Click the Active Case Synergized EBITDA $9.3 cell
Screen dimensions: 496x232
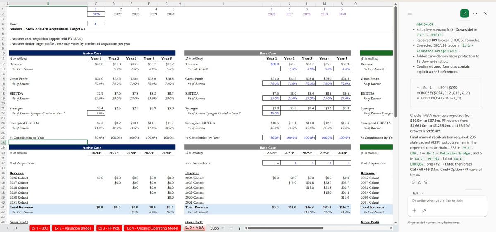[96, 123]
